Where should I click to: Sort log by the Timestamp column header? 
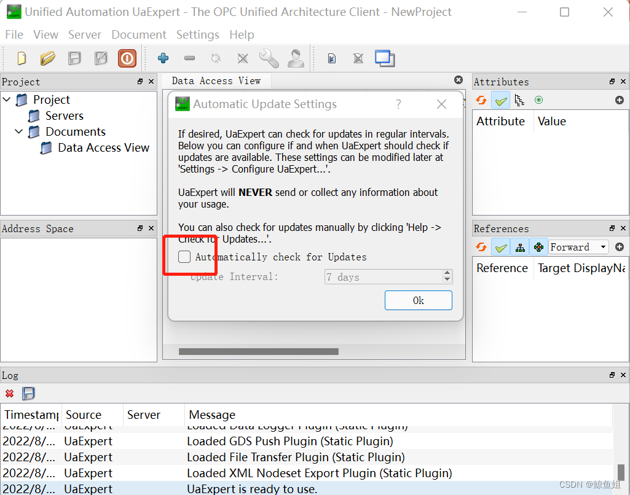click(x=31, y=415)
